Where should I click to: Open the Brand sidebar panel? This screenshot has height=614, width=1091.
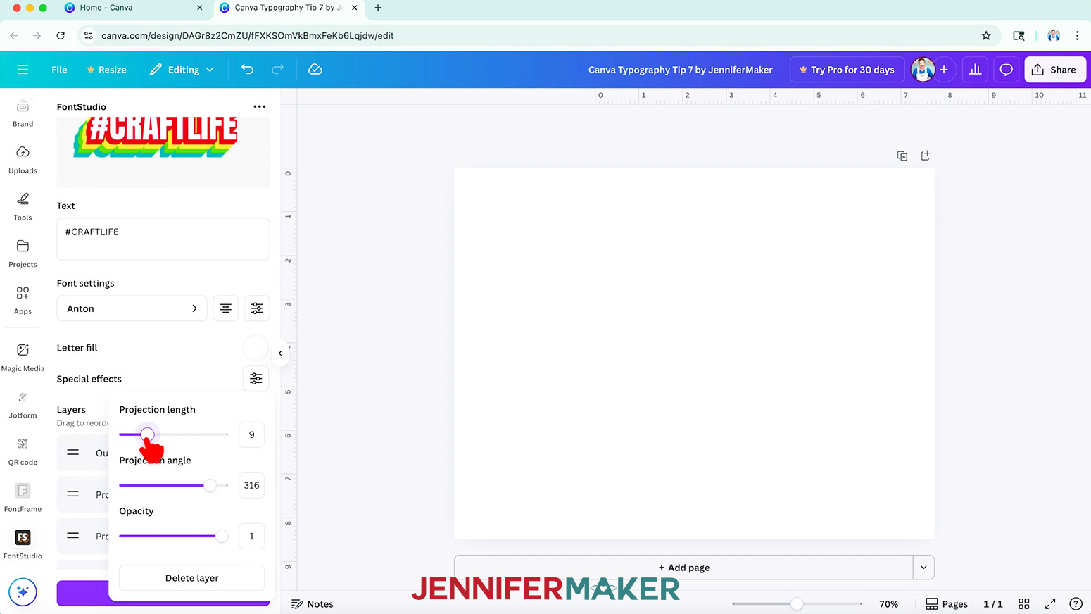click(23, 113)
